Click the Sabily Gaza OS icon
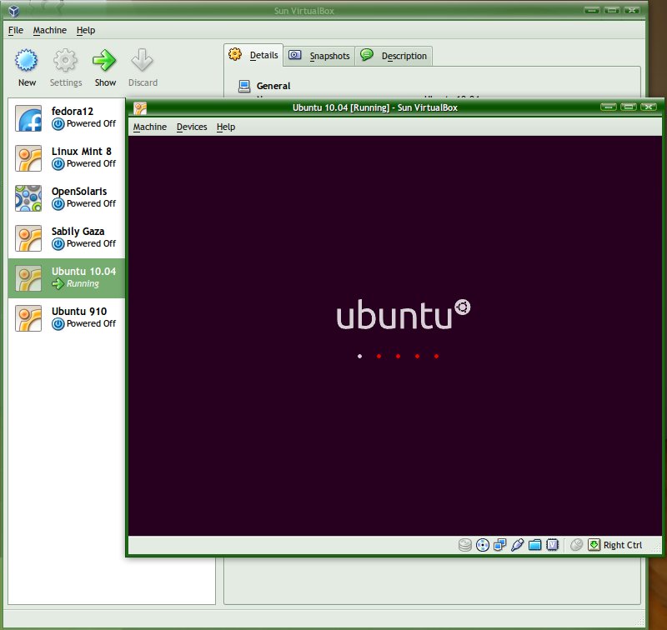This screenshot has height=630, width=667. pos(28,238)
